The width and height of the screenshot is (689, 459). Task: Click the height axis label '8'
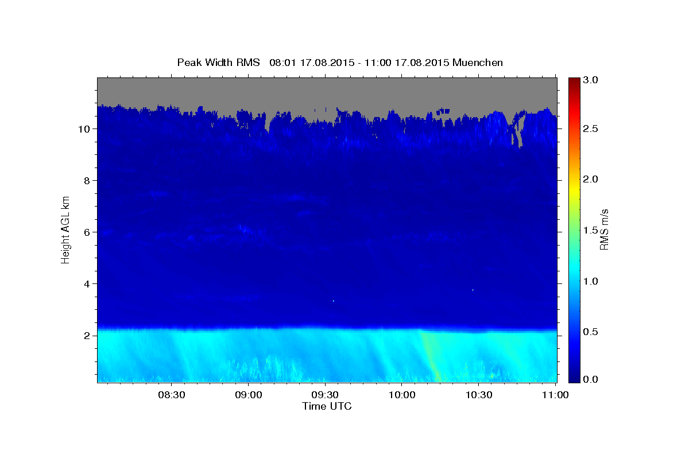[x=87, y=181]
